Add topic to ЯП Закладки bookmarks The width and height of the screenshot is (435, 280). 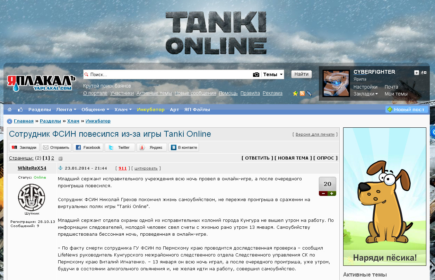[24, 147]
